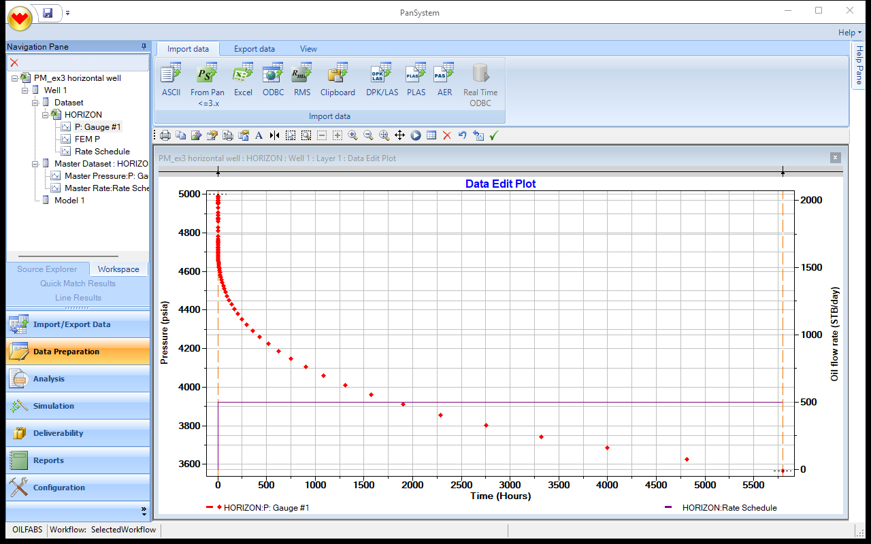Screen dimensions: 871x544
Task: Select Rate Schedule in the tree
Action: coord(102,152)
